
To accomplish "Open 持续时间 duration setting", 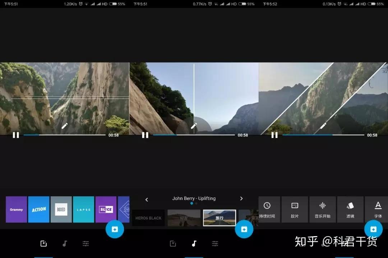I will click(267, 210).
